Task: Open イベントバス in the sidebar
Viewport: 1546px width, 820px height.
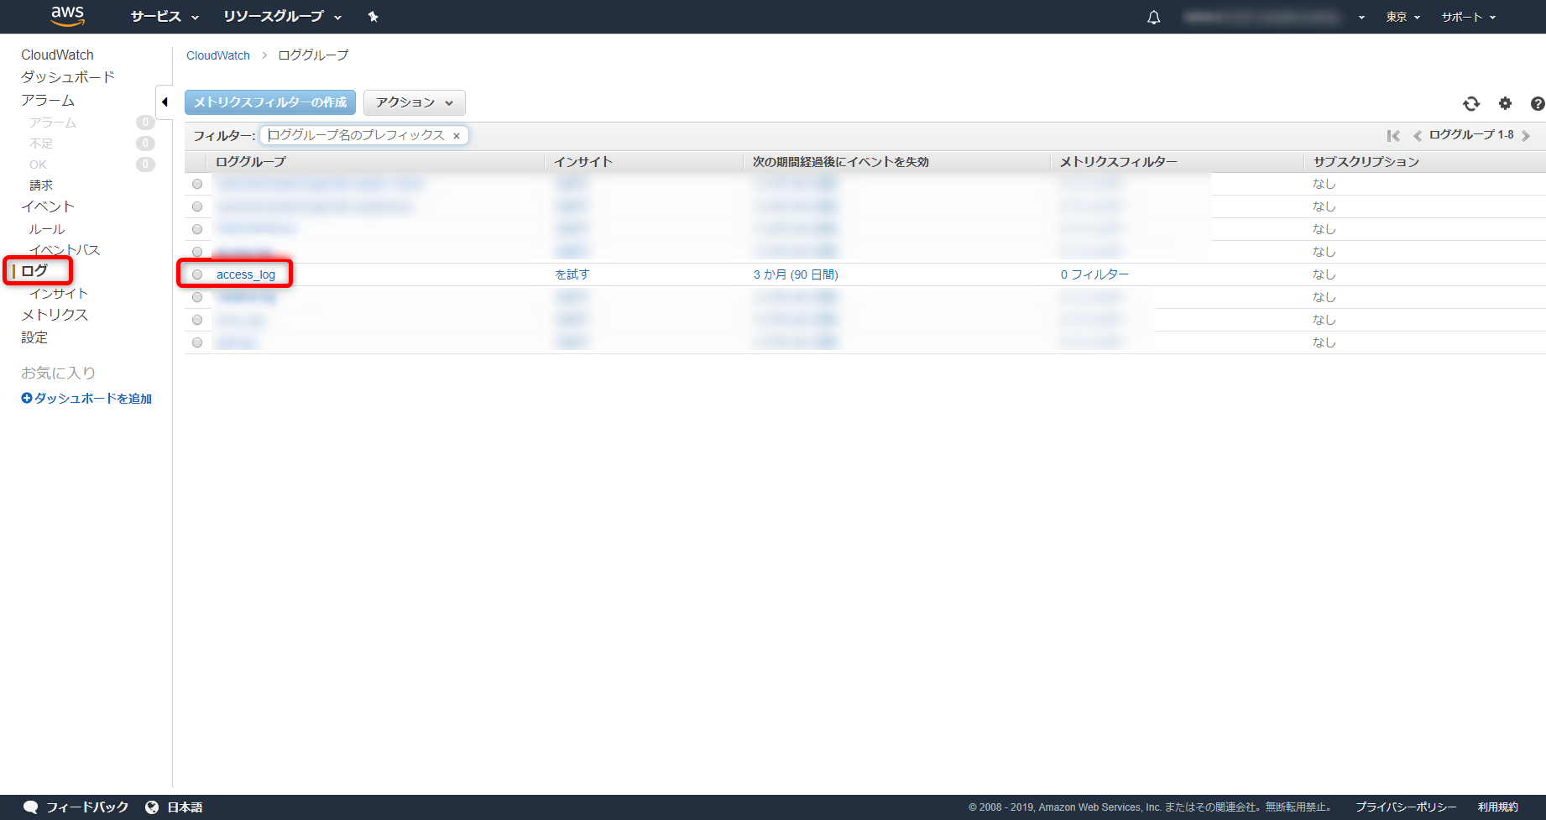Action: [65, 250]
